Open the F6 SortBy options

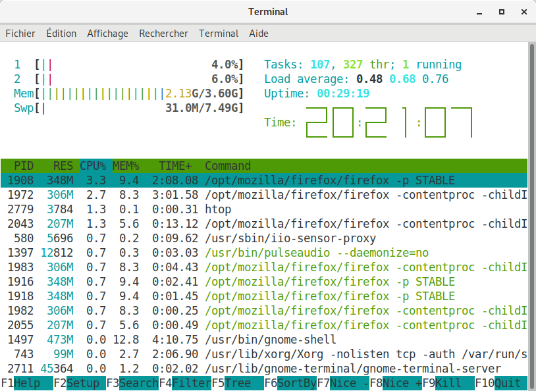pyautogui.click(x=290, y=383)
